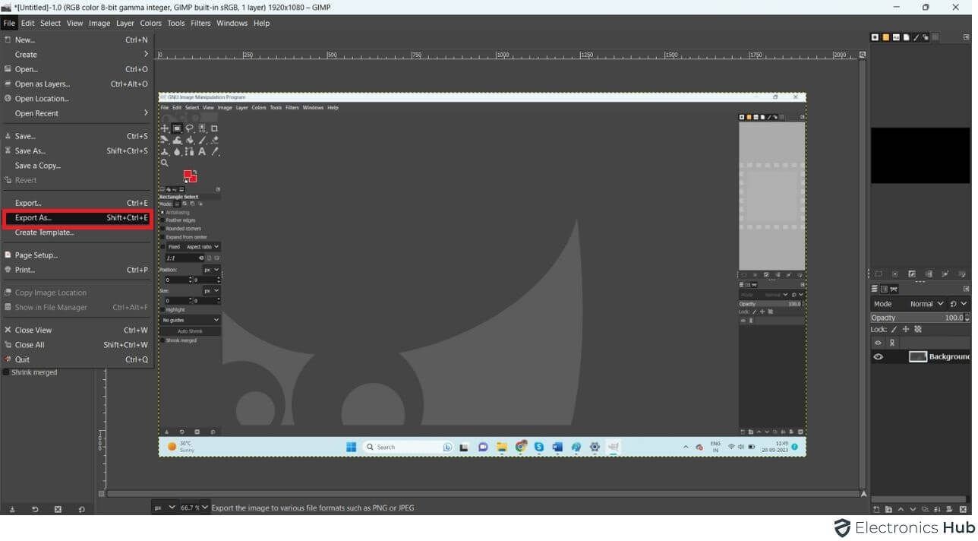Adjust the layer Opacity slider
Viewport: 978px width, 541px height.
point(920,318)
